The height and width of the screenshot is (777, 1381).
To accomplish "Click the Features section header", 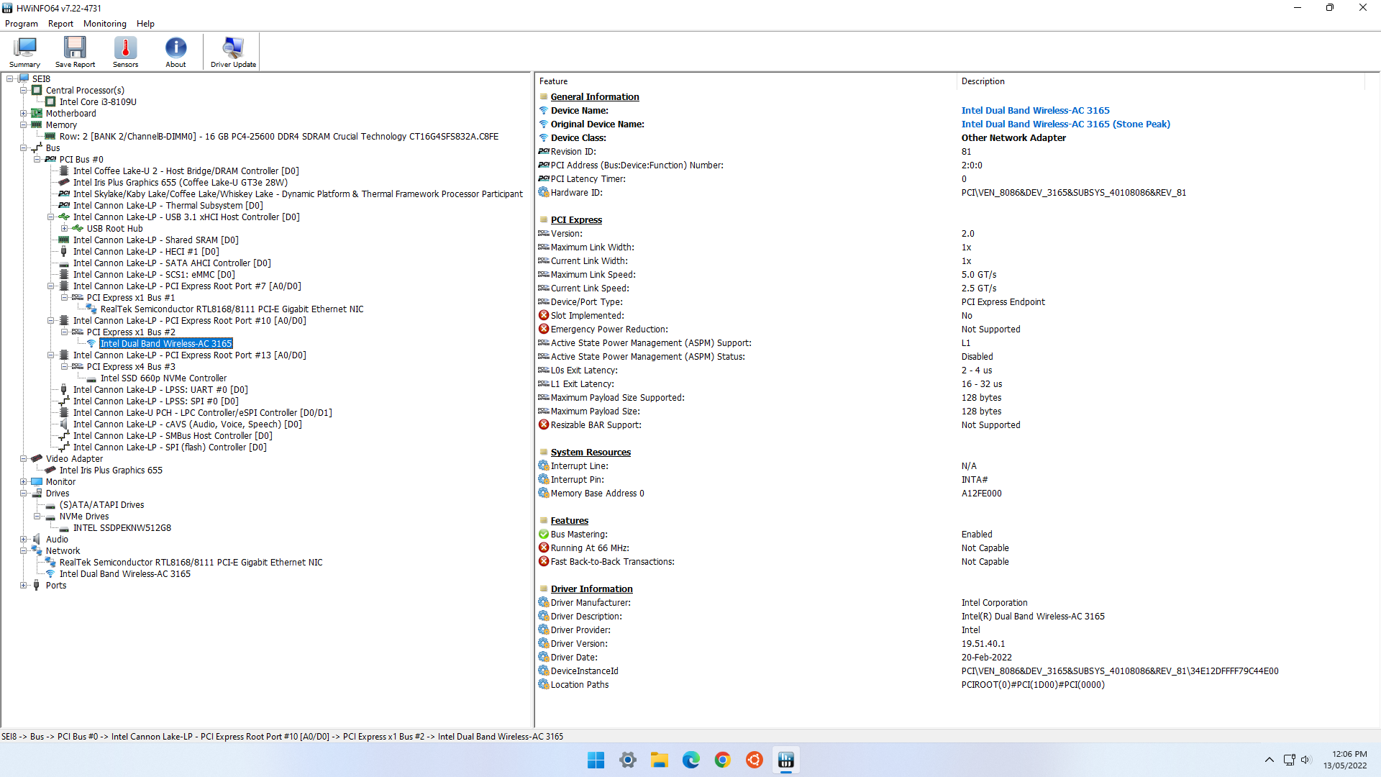I will click(569, 521).
